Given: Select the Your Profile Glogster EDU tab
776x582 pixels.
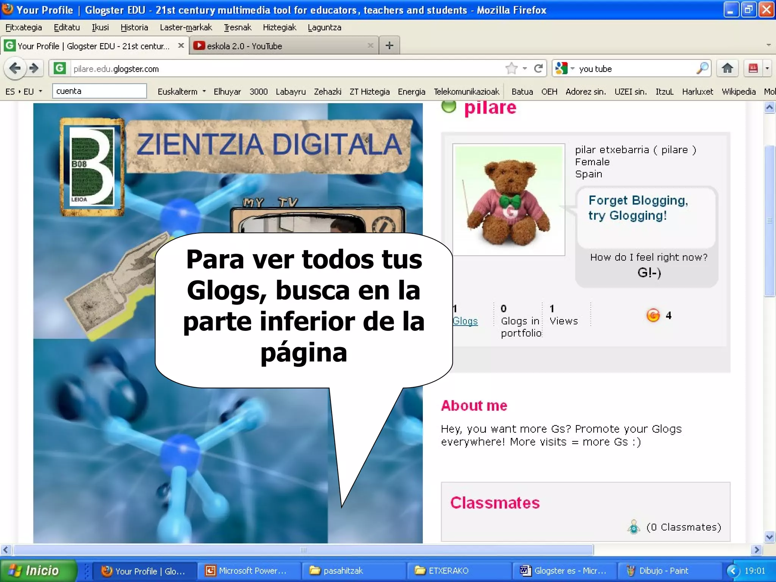Looking at the screenshot, I should (94, 46).
